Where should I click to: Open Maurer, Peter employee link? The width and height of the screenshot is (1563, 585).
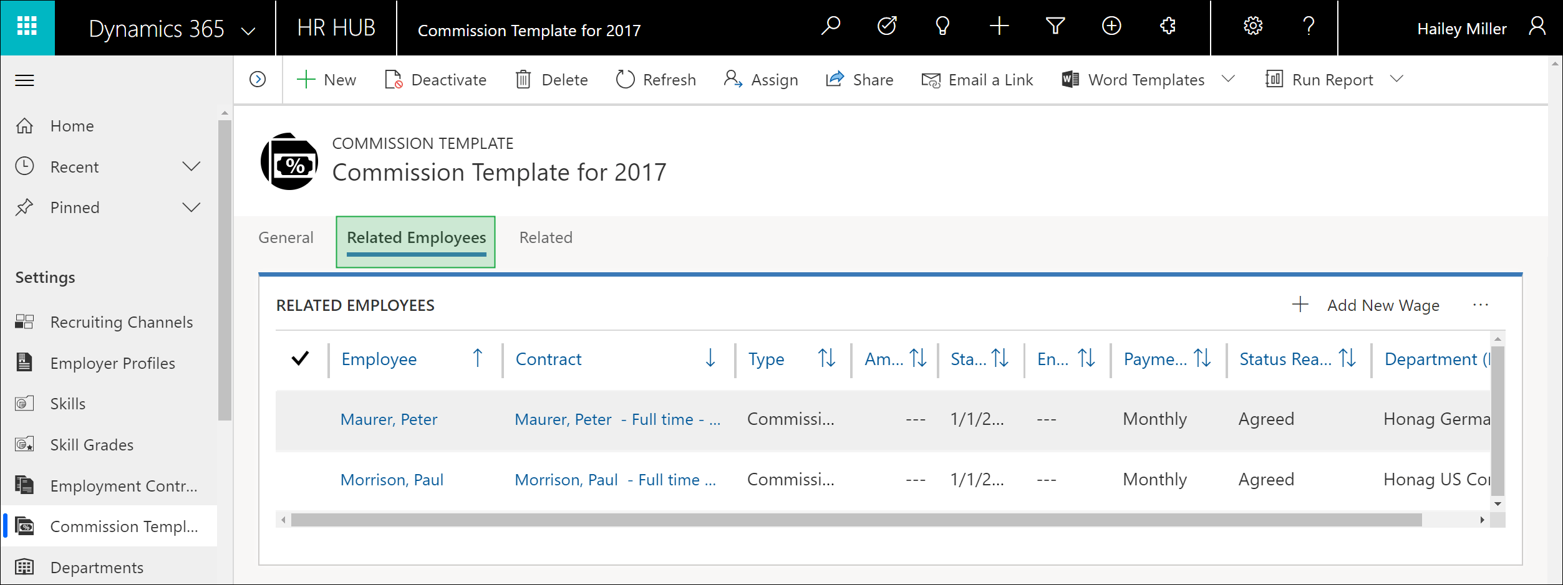click(x=389, y=419)
